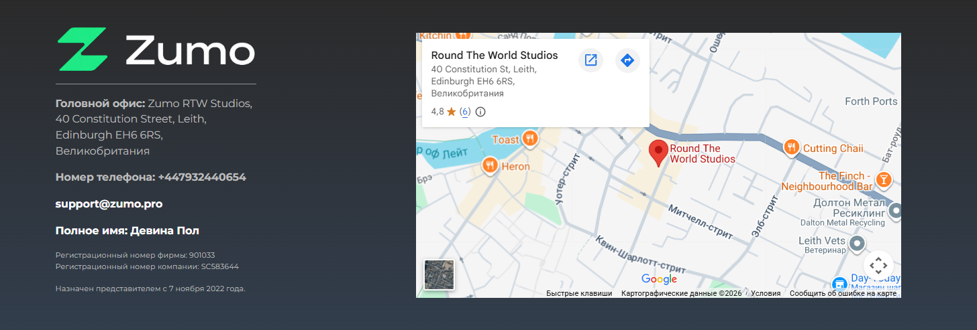Click Forth Ports map label

point(871,102)
